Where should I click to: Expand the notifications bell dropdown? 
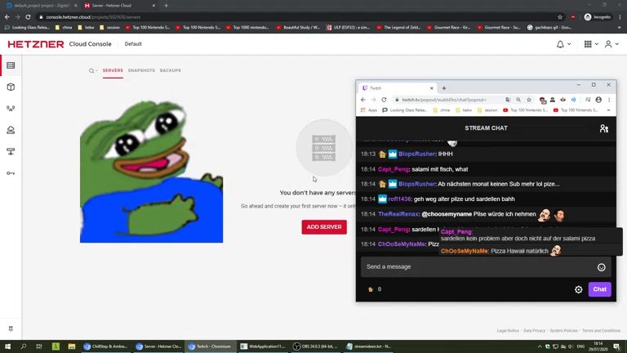click(563, 44)
